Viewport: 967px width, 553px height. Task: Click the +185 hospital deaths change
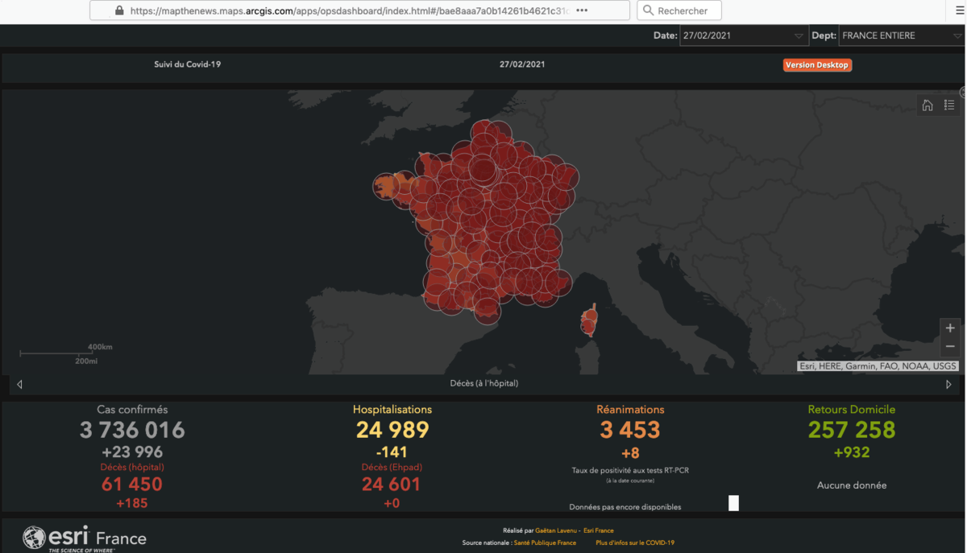click(132, 504)
